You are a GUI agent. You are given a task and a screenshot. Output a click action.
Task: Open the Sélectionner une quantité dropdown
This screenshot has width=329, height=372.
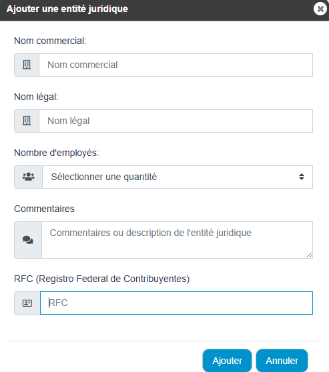coord(178,177)
